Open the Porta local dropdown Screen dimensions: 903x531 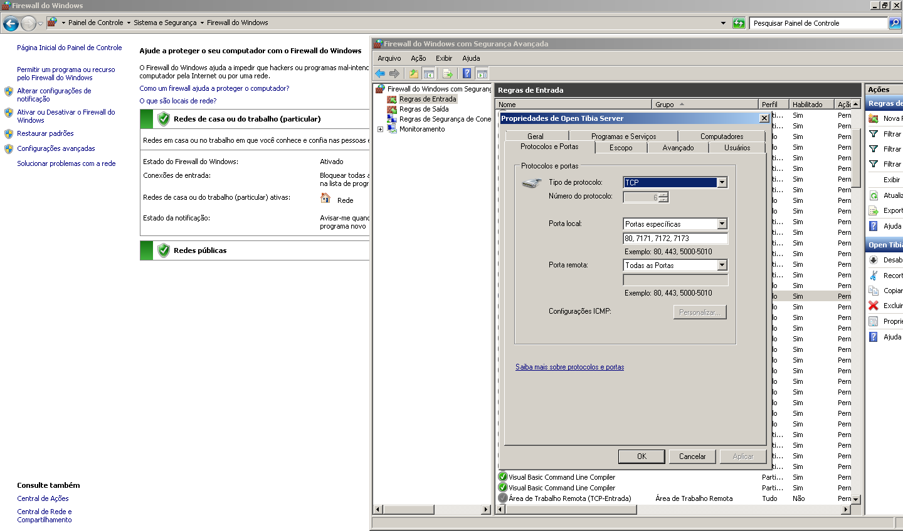coord(722,224)
